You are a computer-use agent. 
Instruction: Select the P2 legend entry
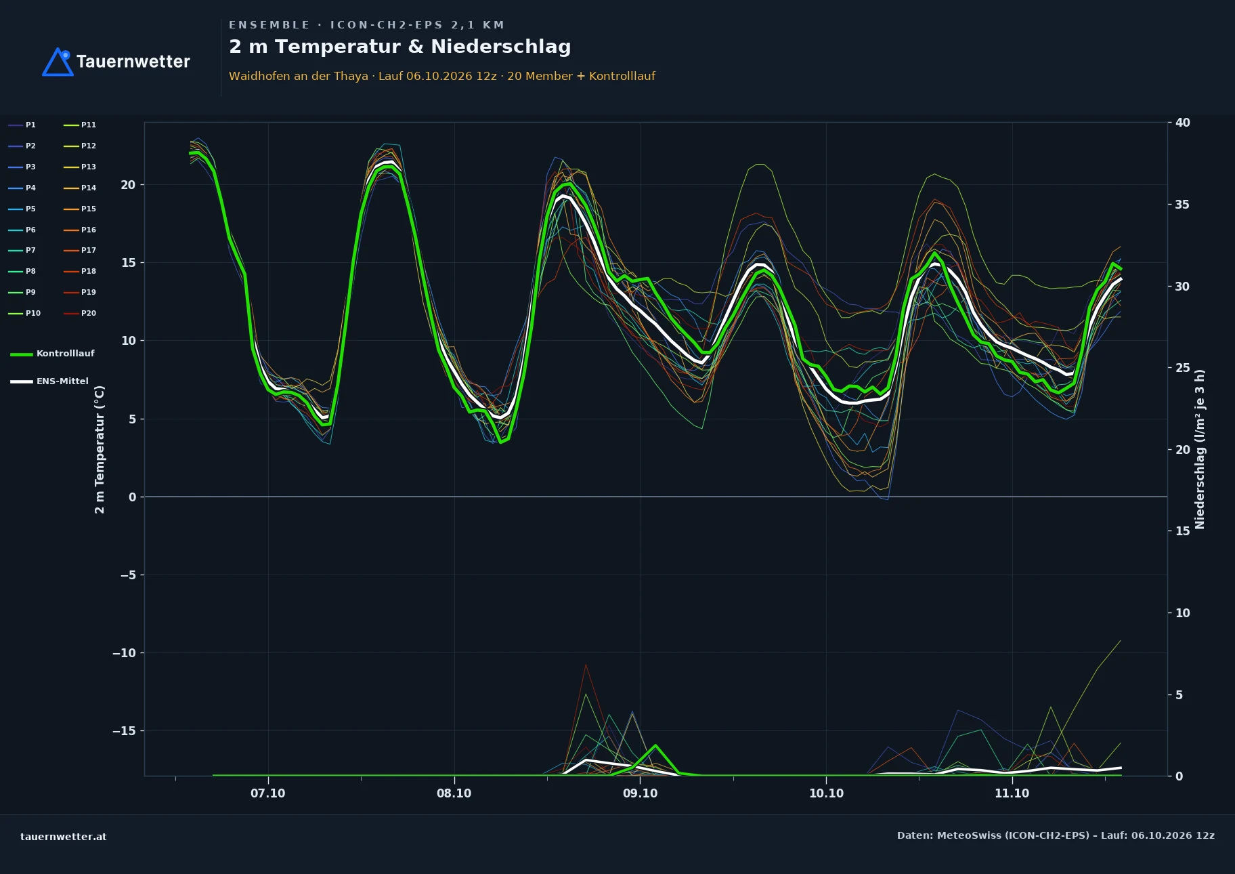tap(22, 146)
